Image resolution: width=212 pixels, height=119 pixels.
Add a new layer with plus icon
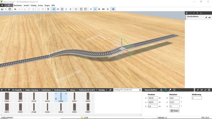pos(187,13)
